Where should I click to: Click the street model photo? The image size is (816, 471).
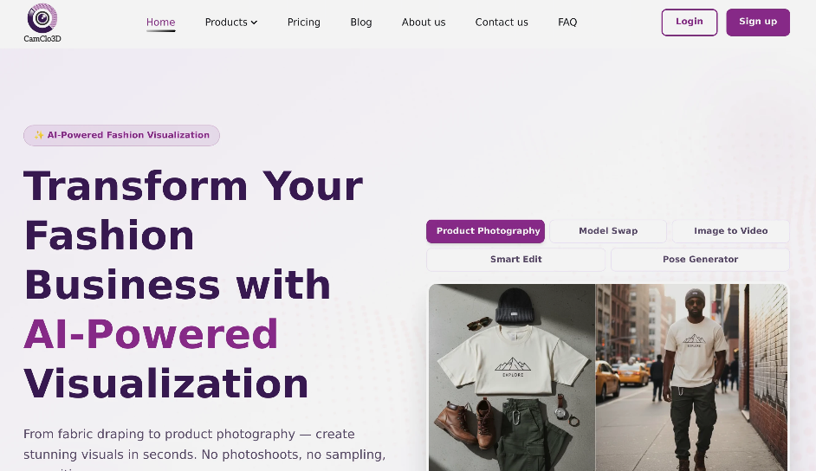point(691,377)
